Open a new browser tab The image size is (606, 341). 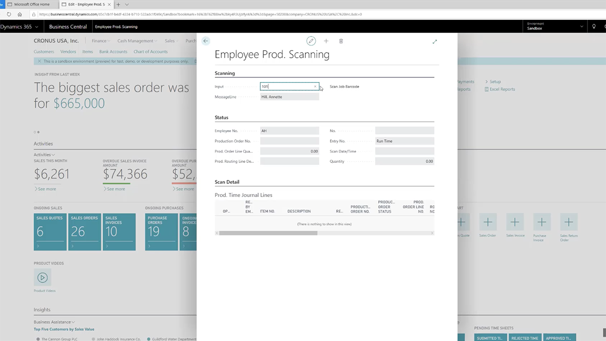(x=118, y=4)
